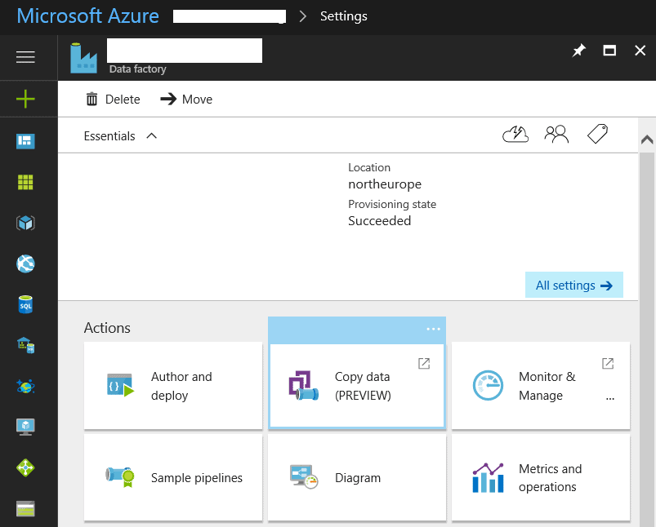Click ellipsis on Monitor & Manage tile
Screen dimensions: 656x527
(610, 399)
